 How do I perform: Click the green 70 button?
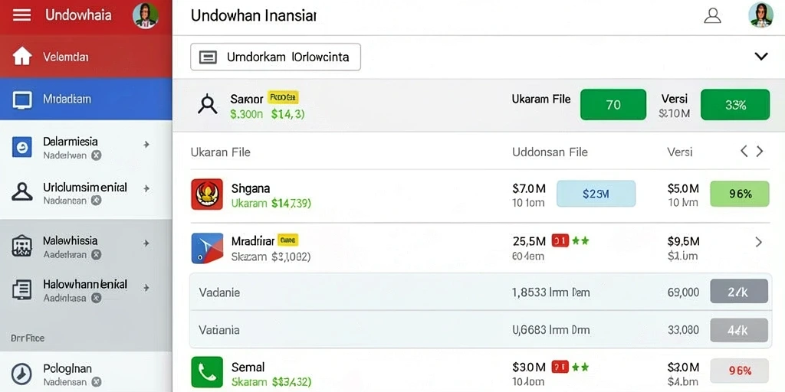click(x=613, y=104)
